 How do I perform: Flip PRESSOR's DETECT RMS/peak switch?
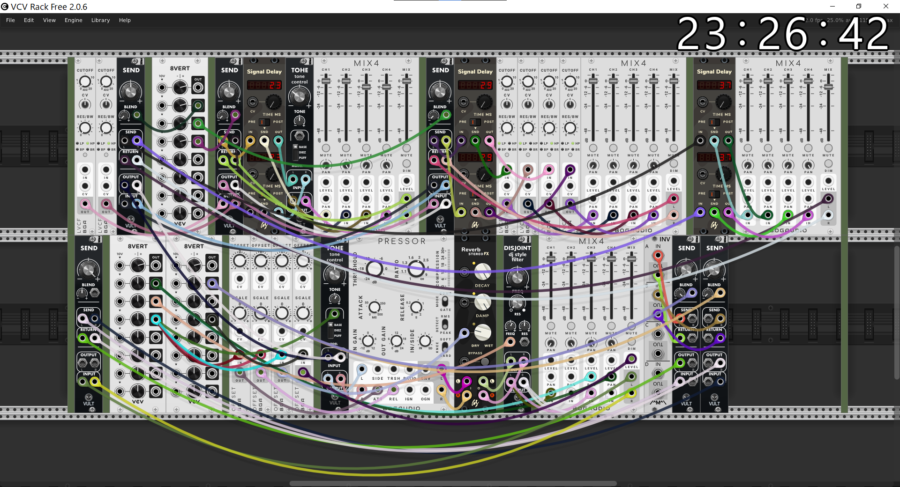point(445,324)
